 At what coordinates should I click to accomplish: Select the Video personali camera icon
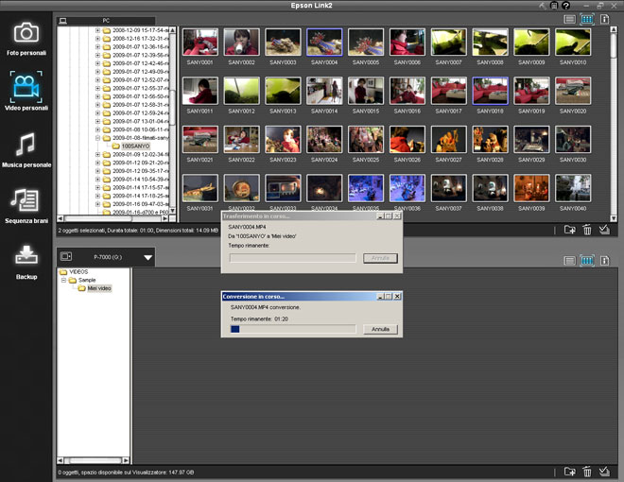click(26, 89)
